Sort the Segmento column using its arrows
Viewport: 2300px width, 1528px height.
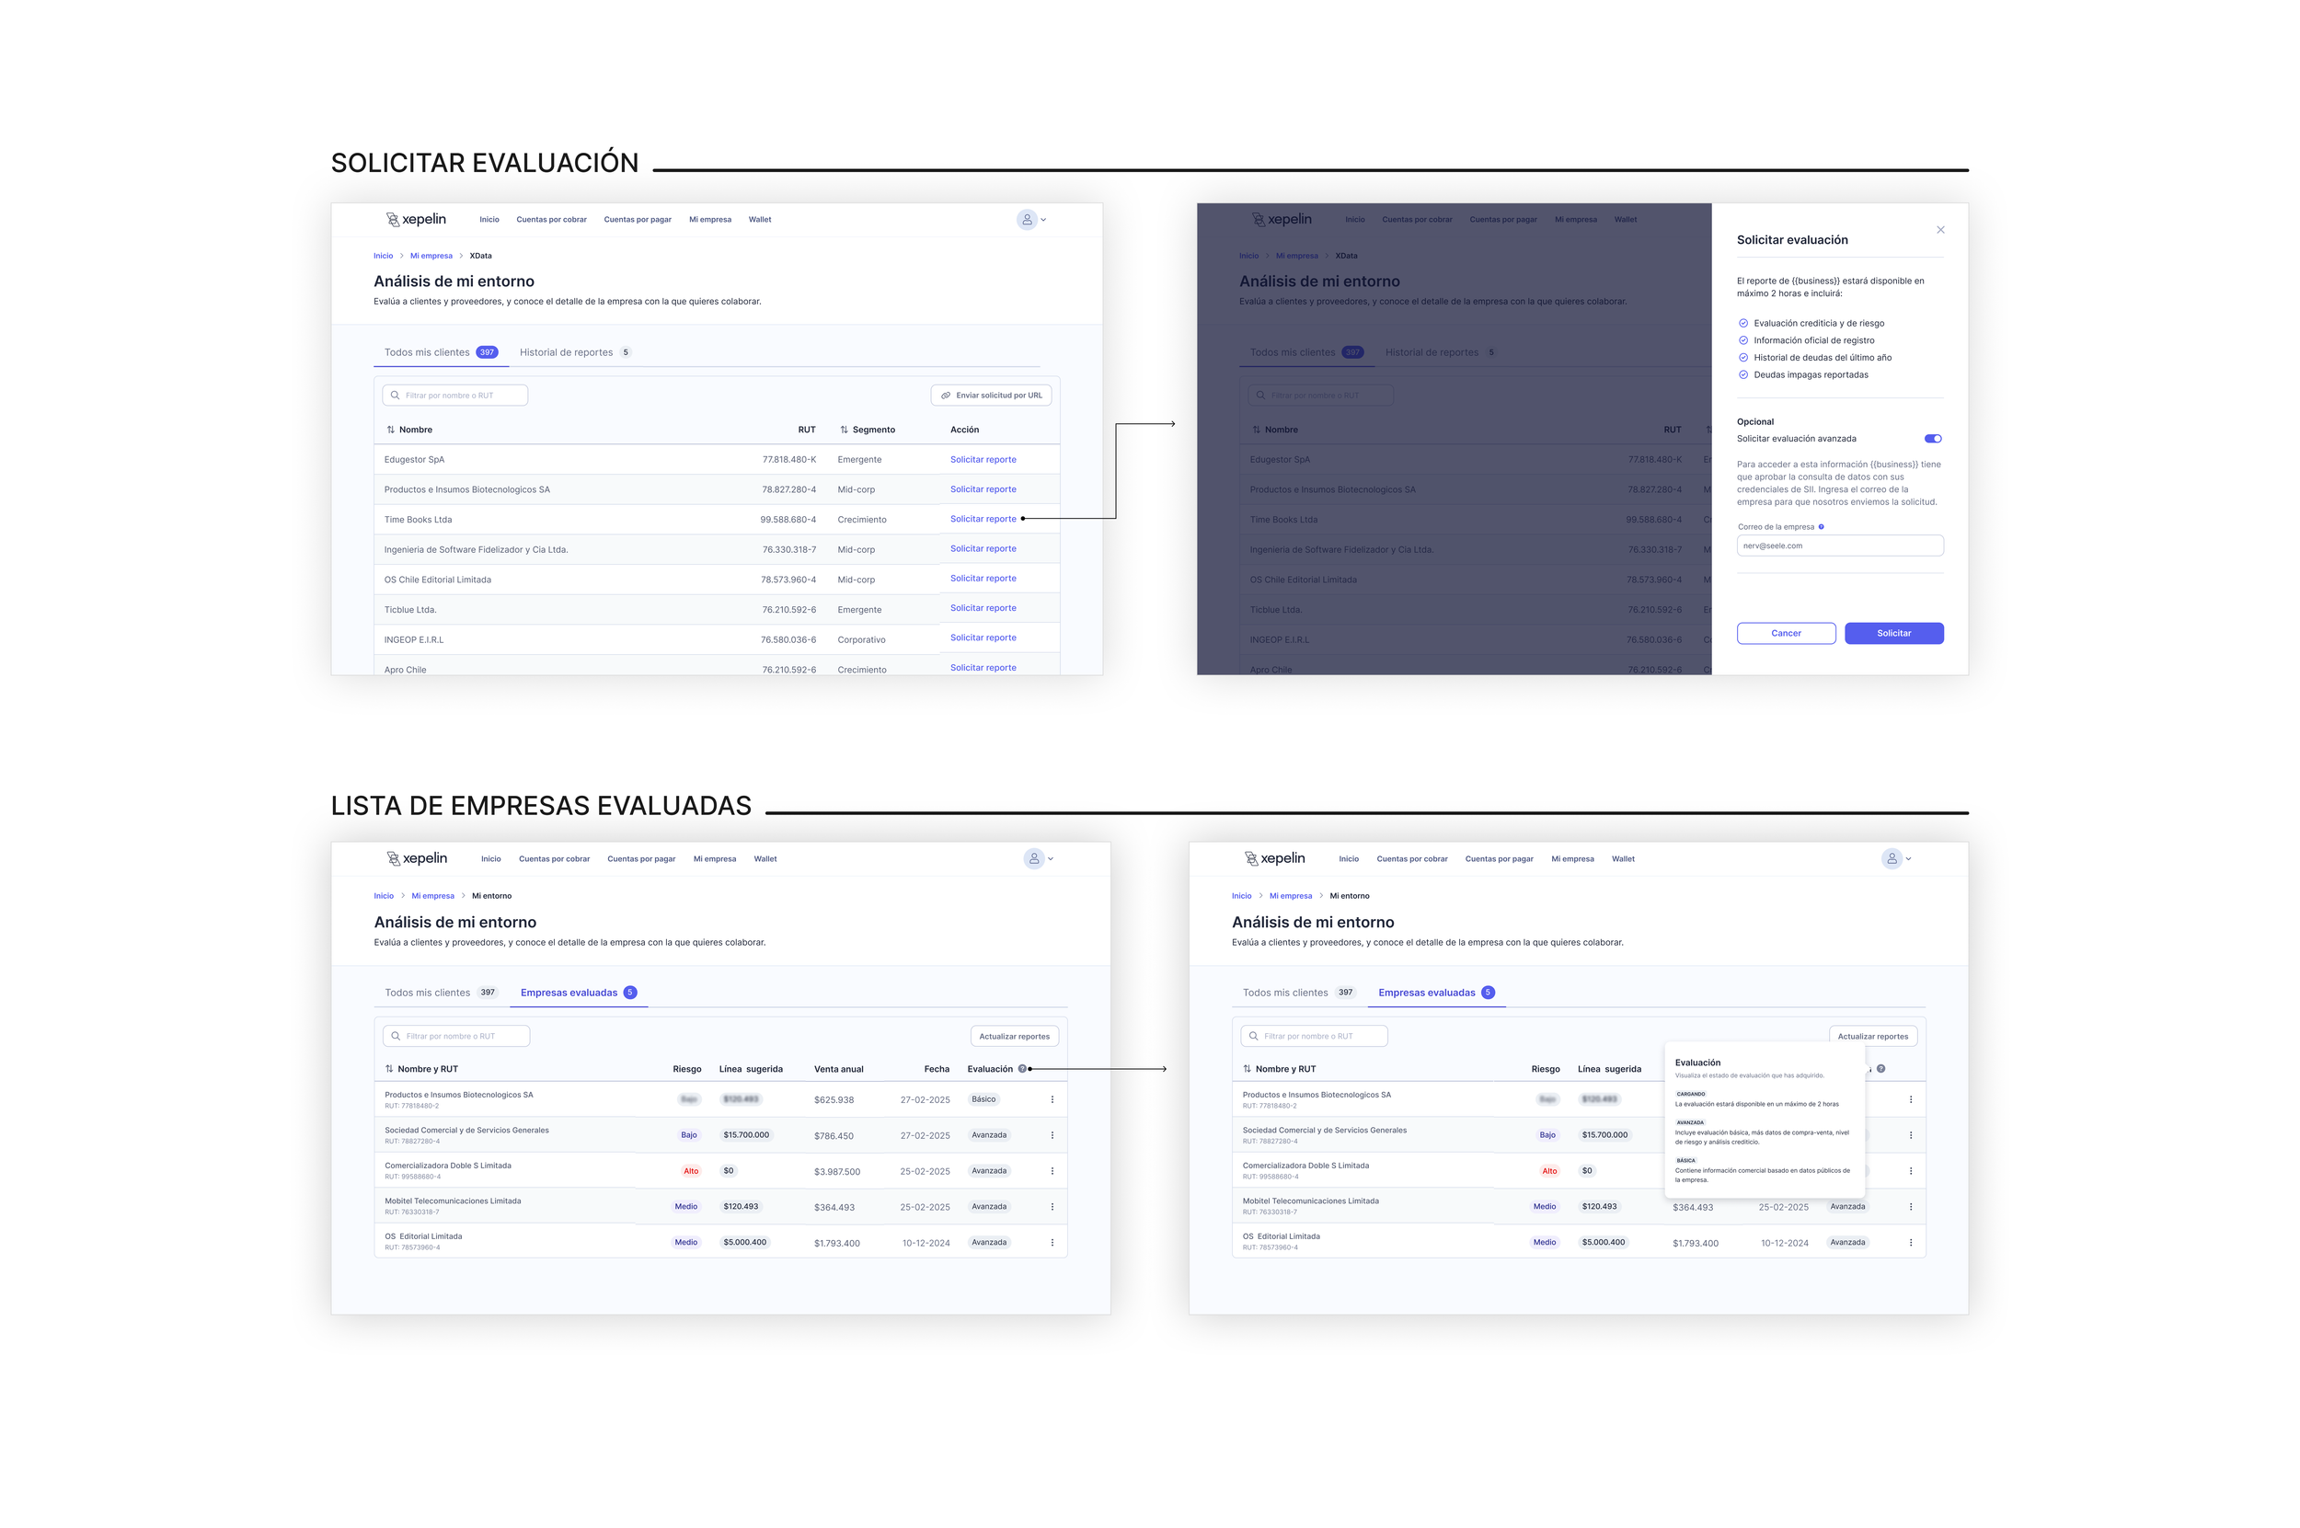(x=844, y=430)
